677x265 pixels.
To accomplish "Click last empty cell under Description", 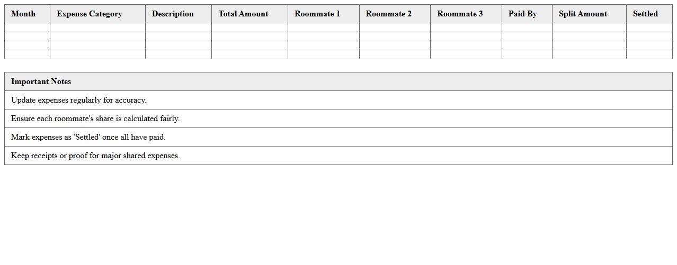I will point(178,54).
